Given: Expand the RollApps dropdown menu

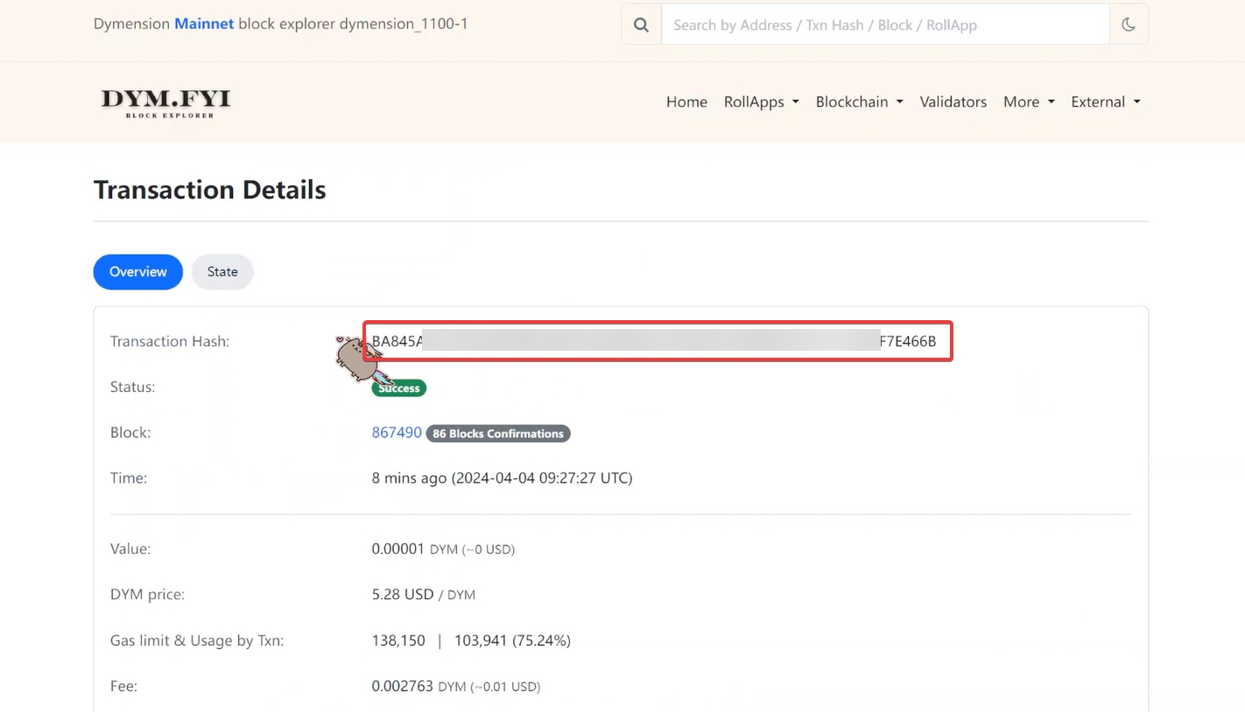Looking at the screenshot, I should pos(761,102).
